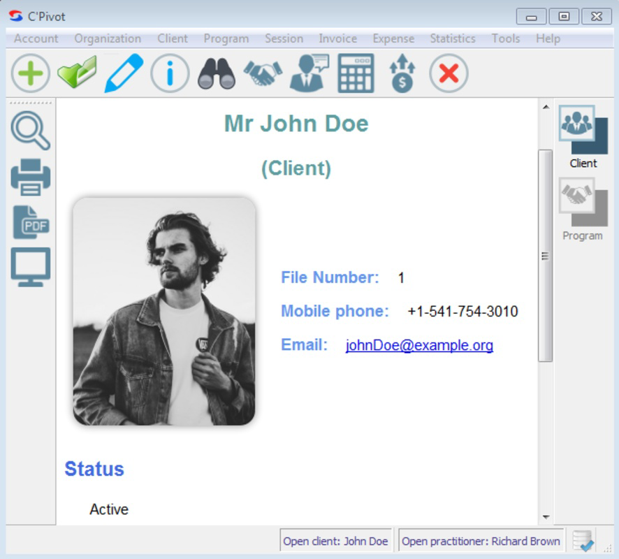Click the person with speech bubble icon

point(309,73)
